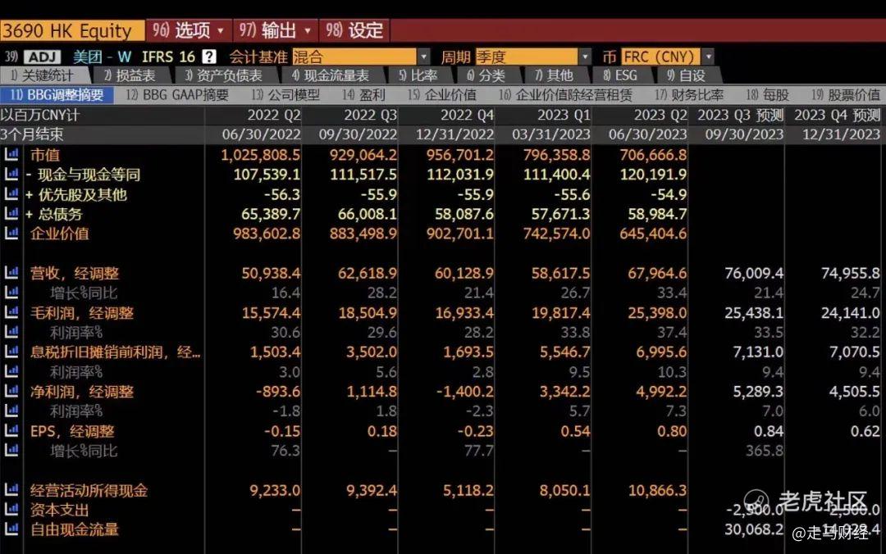Open chart icon for 营收，经调整 row
Screen dimensions: 886x554
[11, 273]
